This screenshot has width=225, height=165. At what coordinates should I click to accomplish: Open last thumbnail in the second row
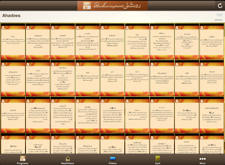[211, 78]
